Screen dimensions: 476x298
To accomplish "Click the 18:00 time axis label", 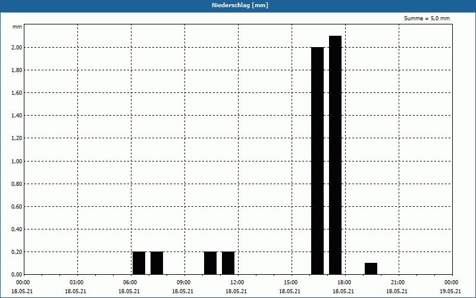I will pyautogui.click(x=345, y=283).
